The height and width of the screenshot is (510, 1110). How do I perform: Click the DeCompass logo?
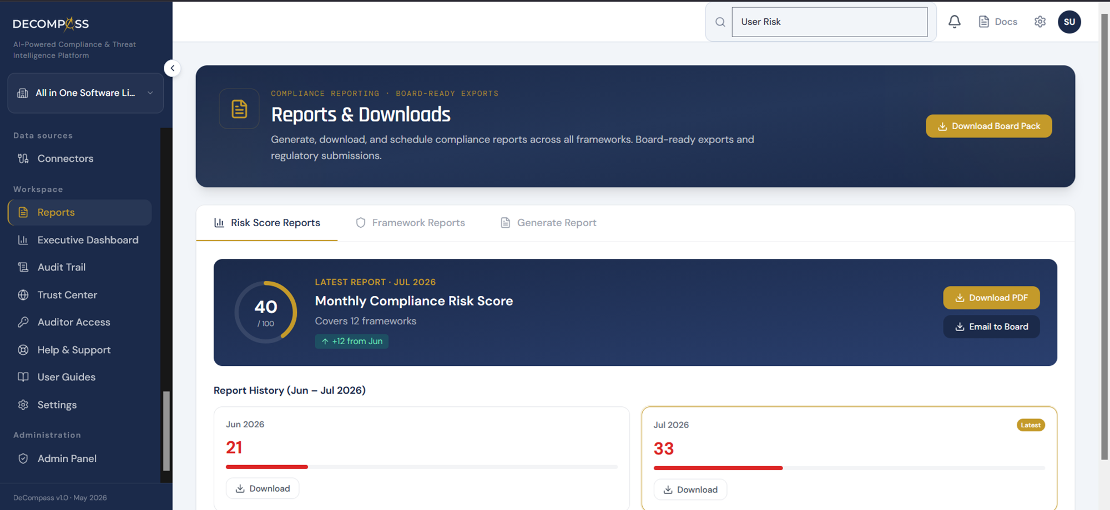51,24
